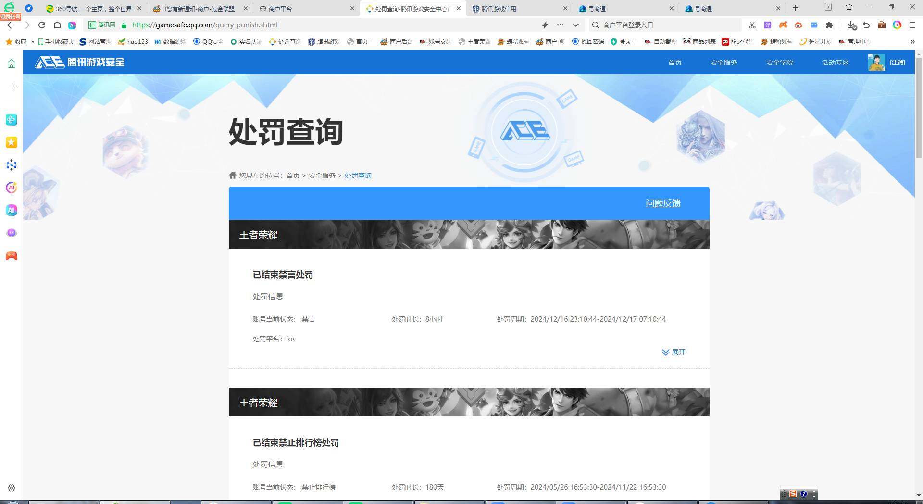
Task: Open the browser home icon in sidebar
Action: click(11, 63)
